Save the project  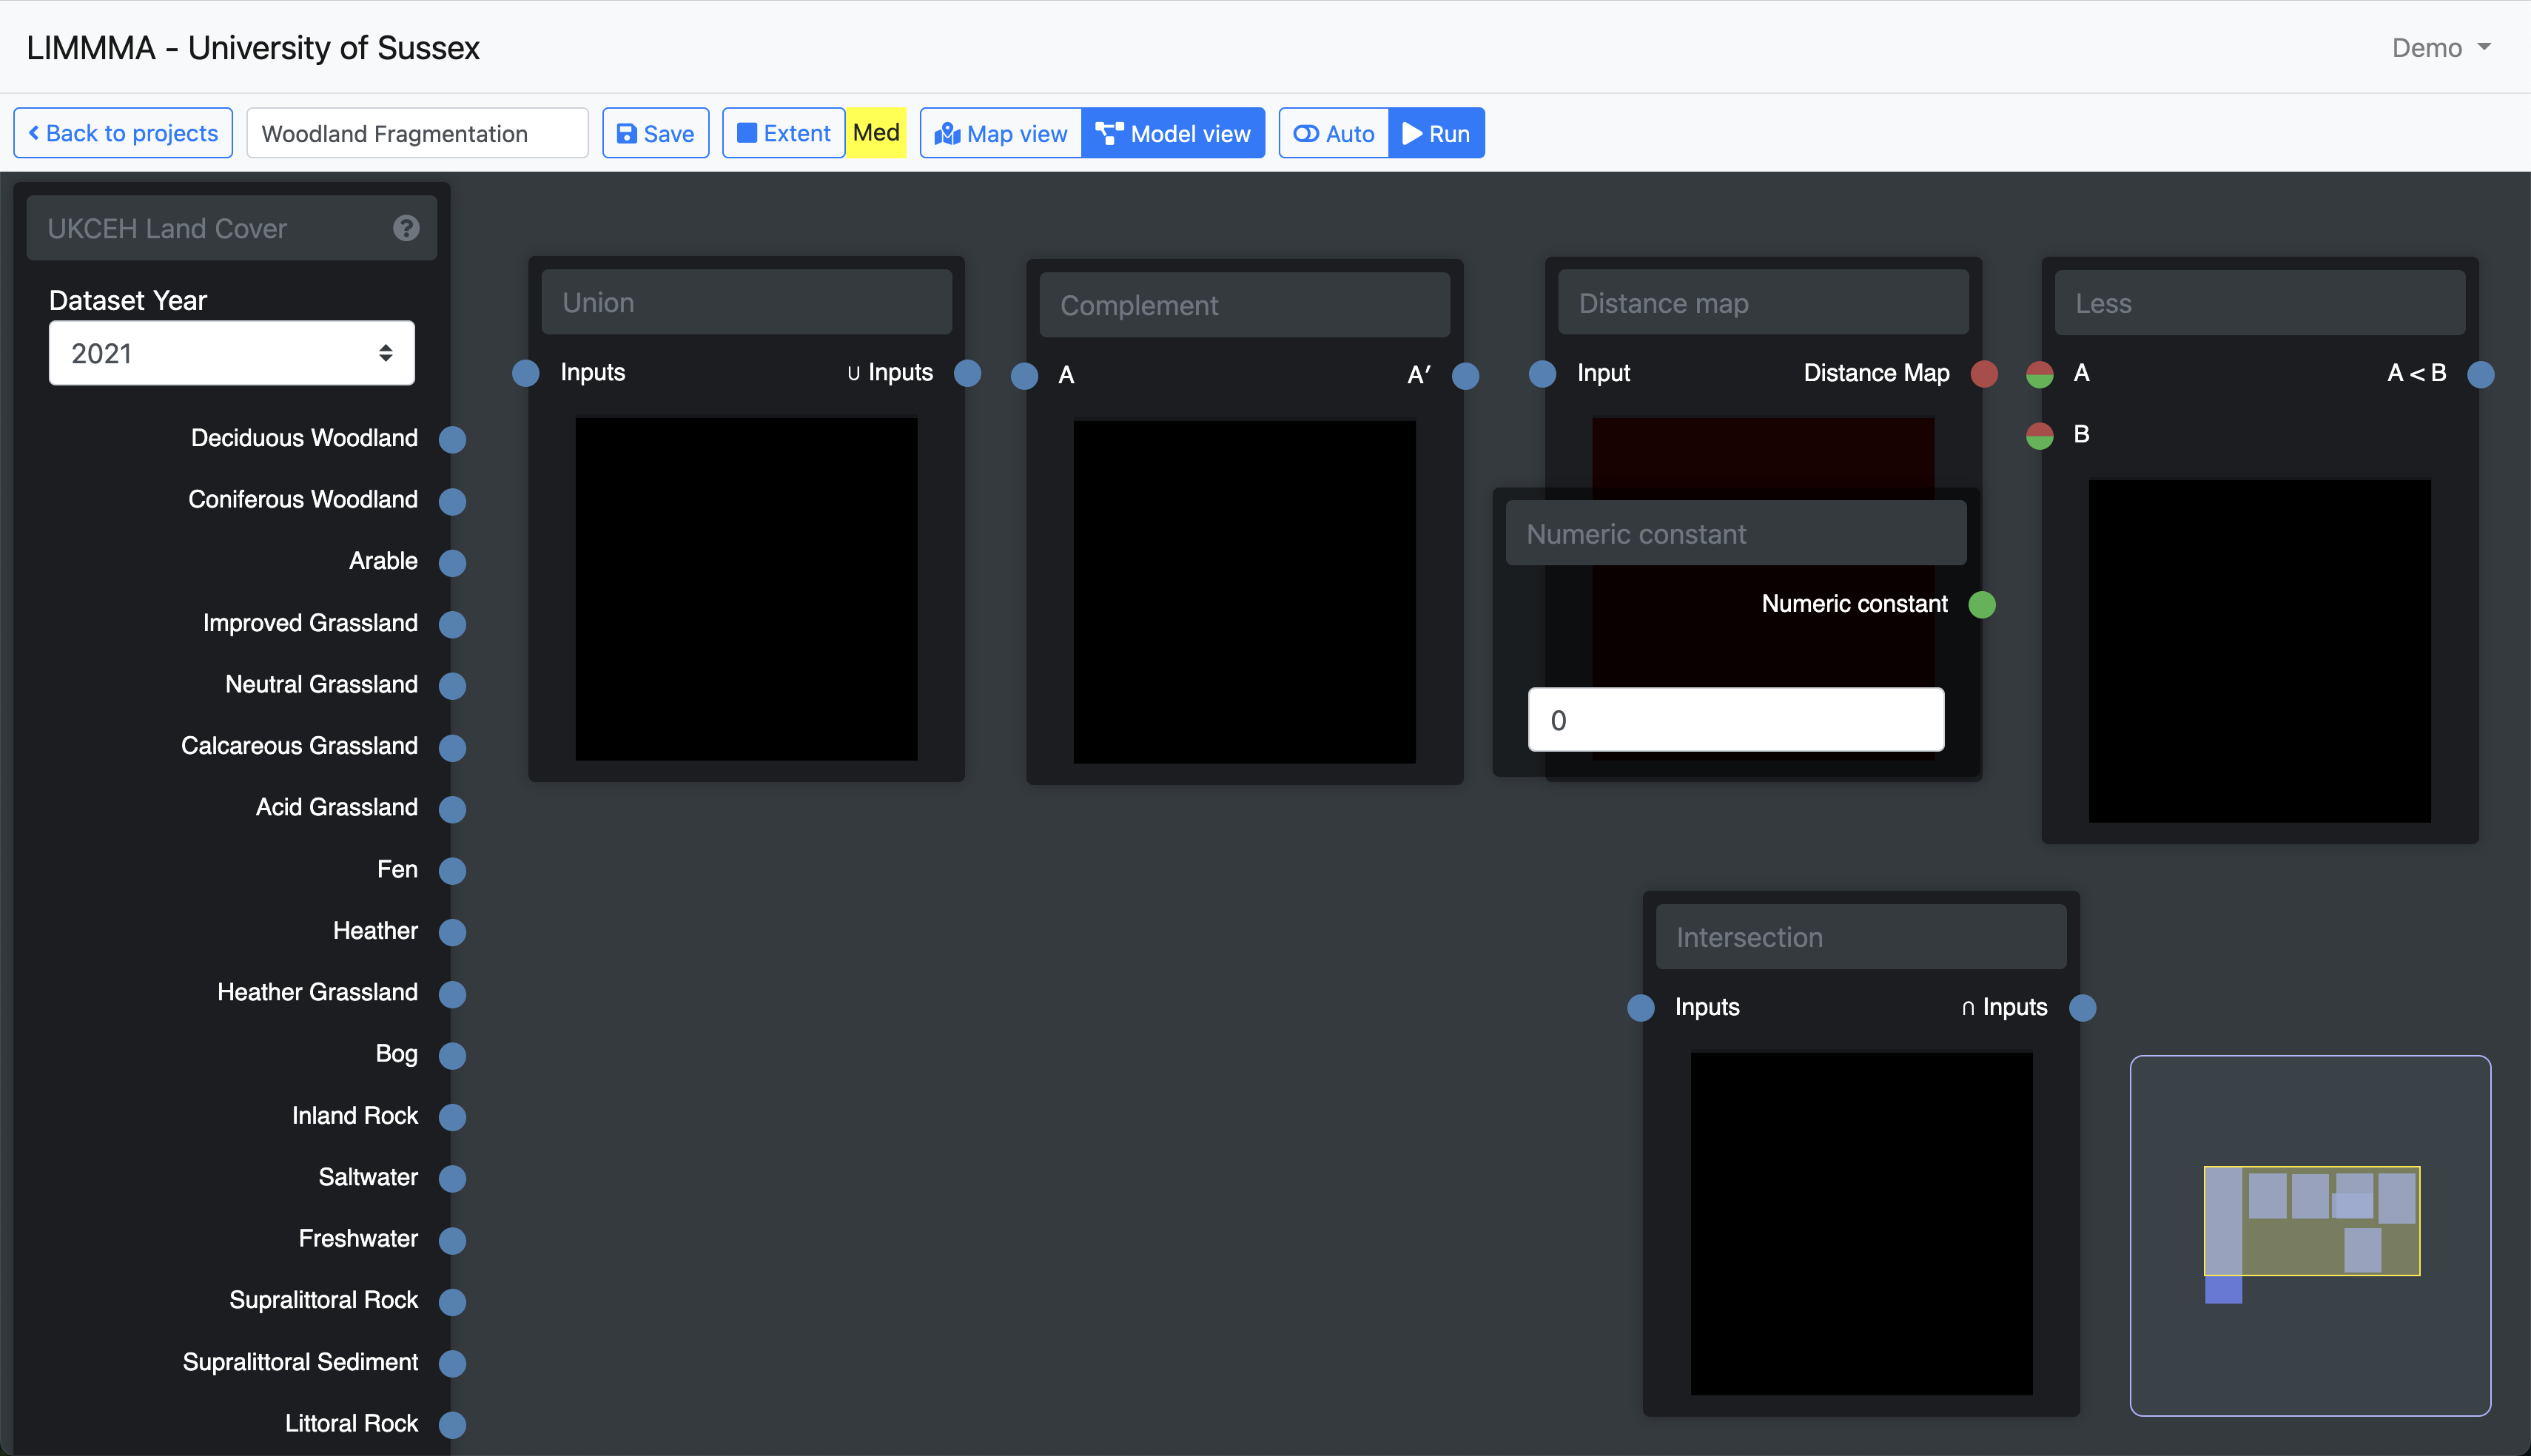(655, 133)
